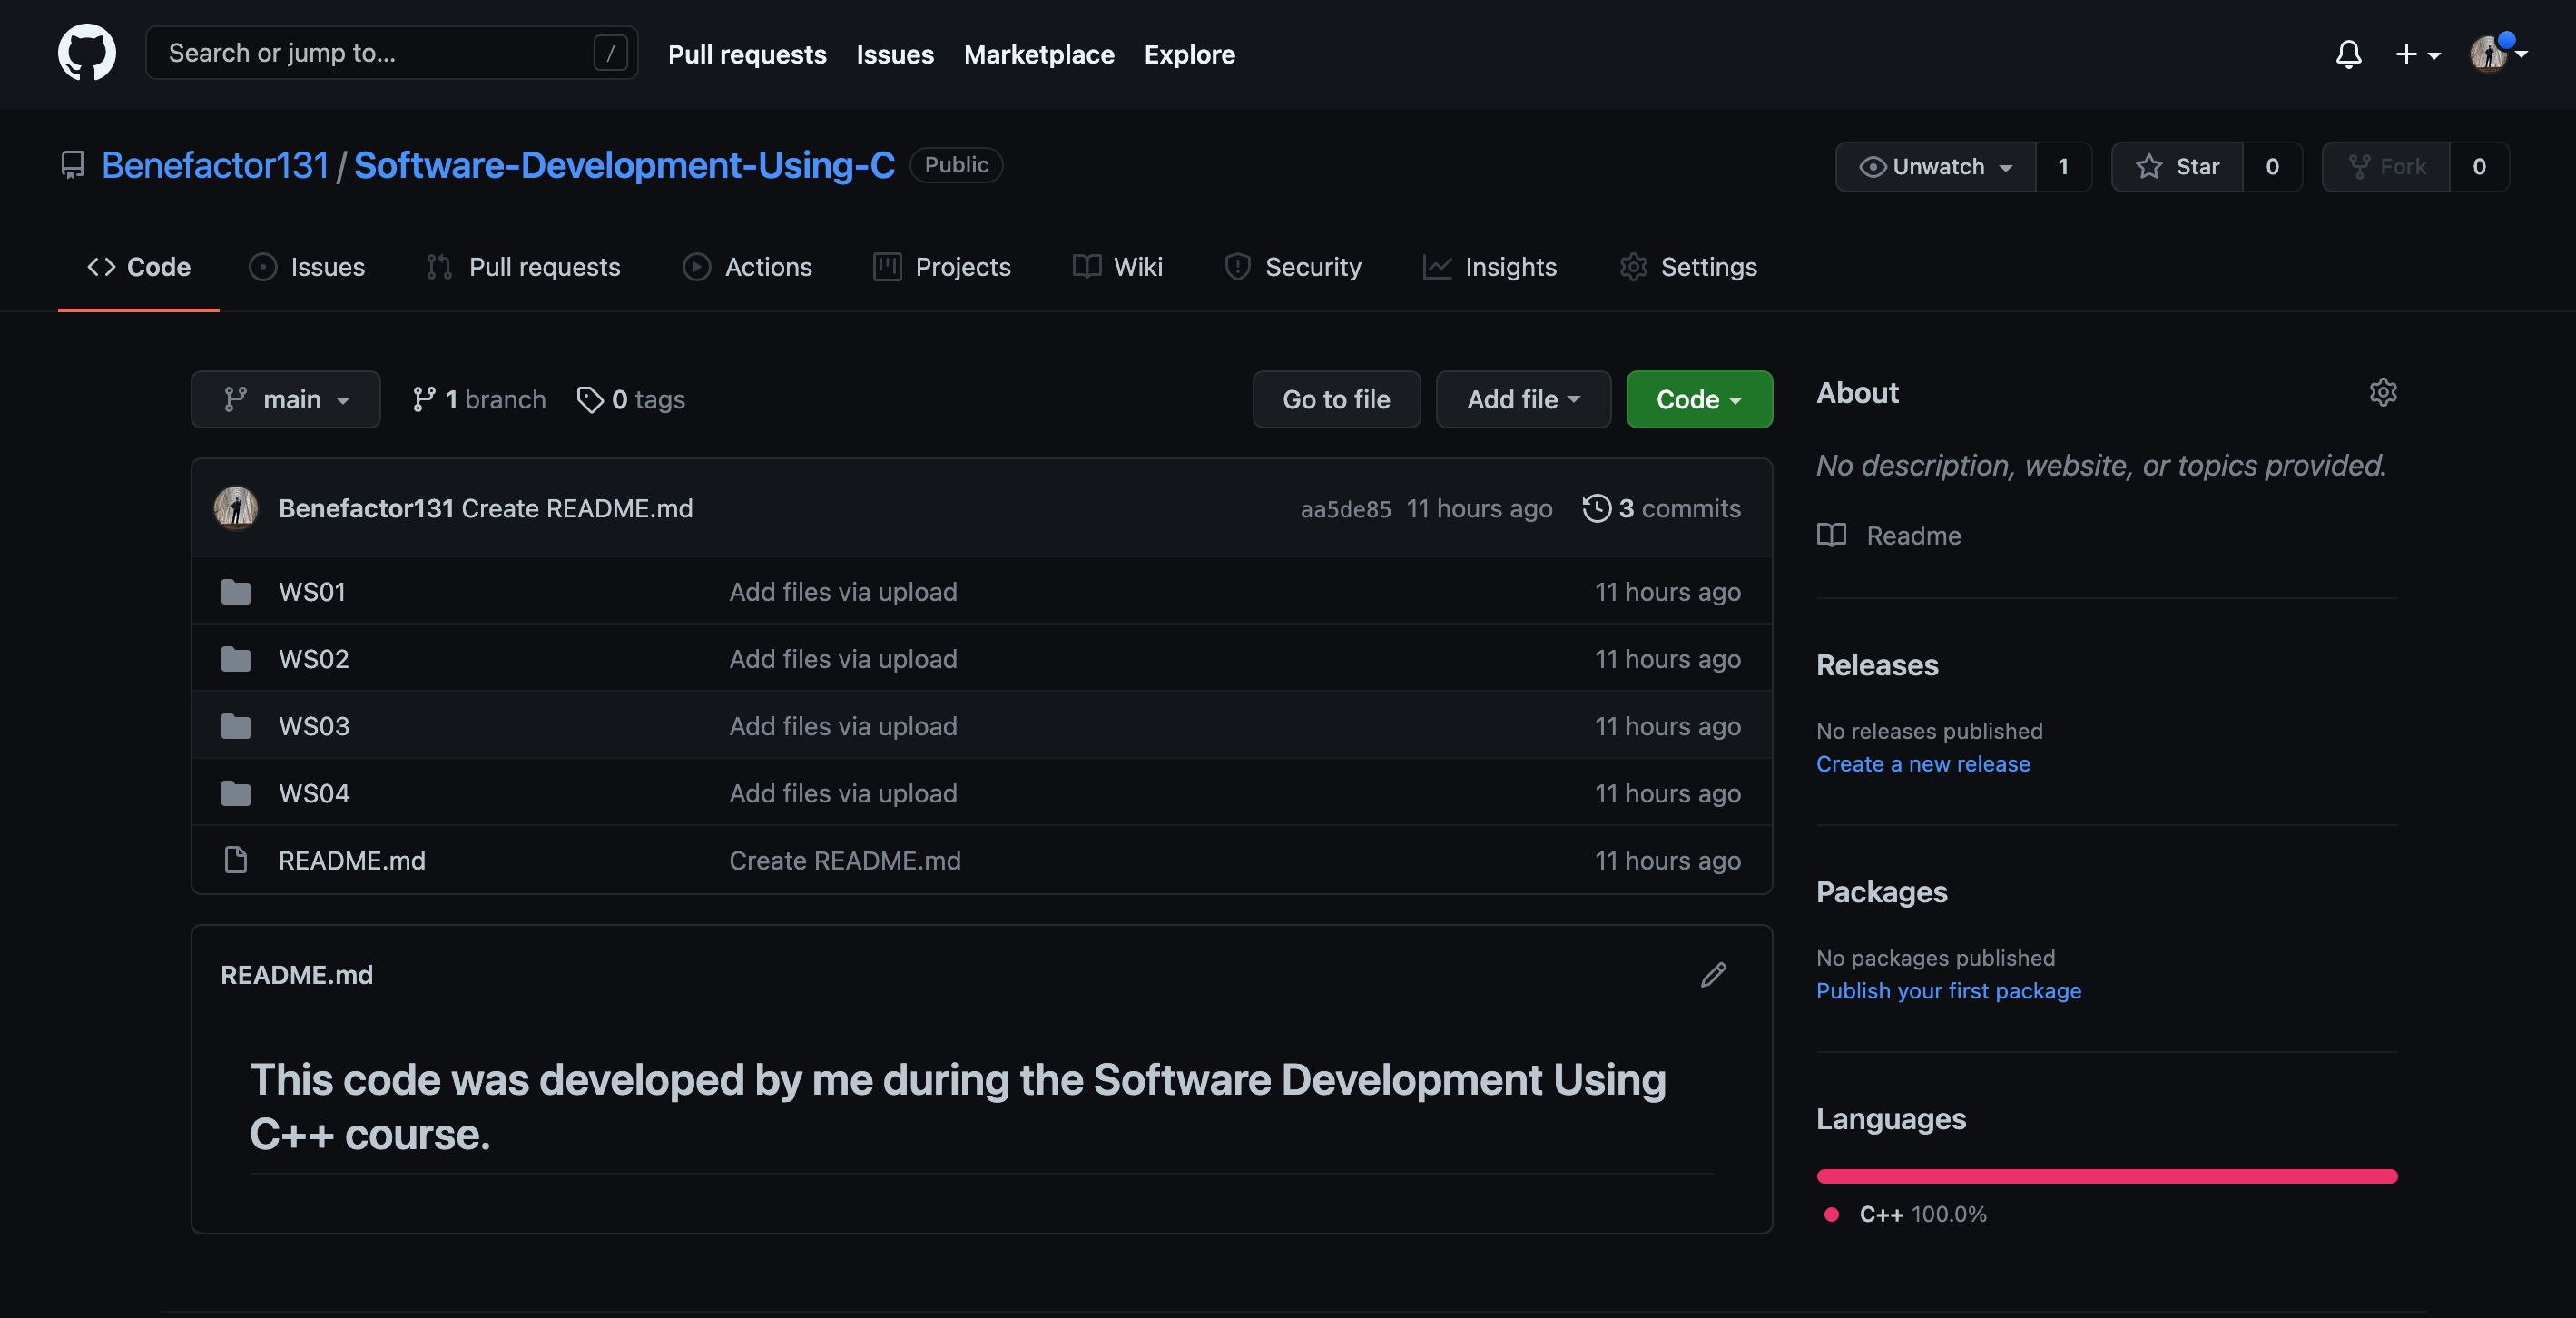Click the tags icon
Screen dimensions: 2576x1318
tap(590, 400)
